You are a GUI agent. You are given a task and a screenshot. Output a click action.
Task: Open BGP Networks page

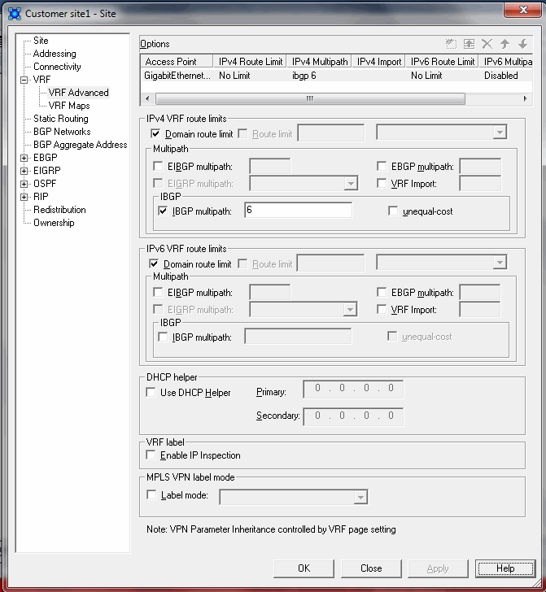tap(62, 132)
